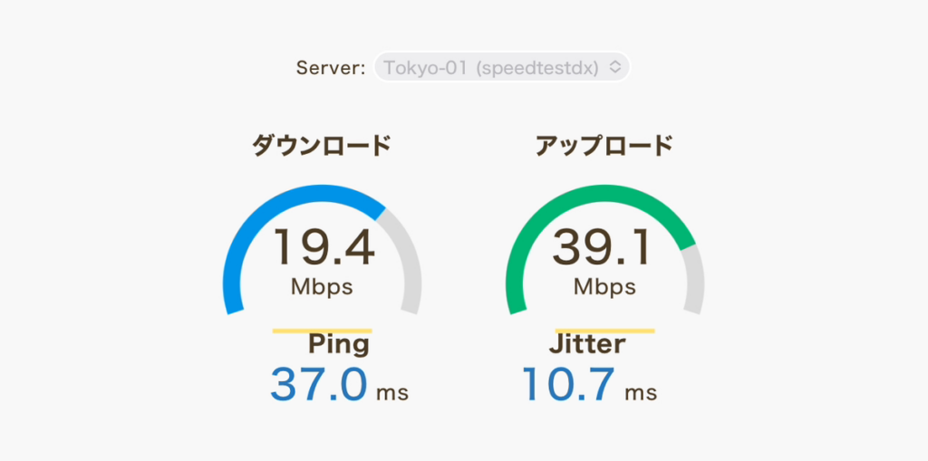
Task: Click the 39.1 upload speed value
Action: (x=602, y=248)
